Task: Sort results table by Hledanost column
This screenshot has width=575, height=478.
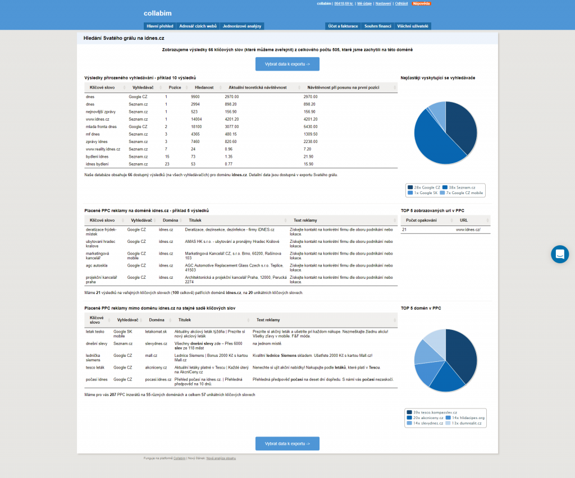Action: click(204, 88)
